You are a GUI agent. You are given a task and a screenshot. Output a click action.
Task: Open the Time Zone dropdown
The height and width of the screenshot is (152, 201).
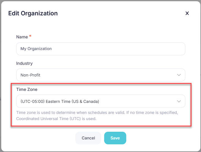tap(100, 101)
